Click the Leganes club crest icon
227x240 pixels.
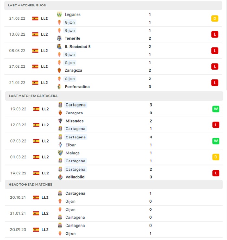[x=59, y=14]
